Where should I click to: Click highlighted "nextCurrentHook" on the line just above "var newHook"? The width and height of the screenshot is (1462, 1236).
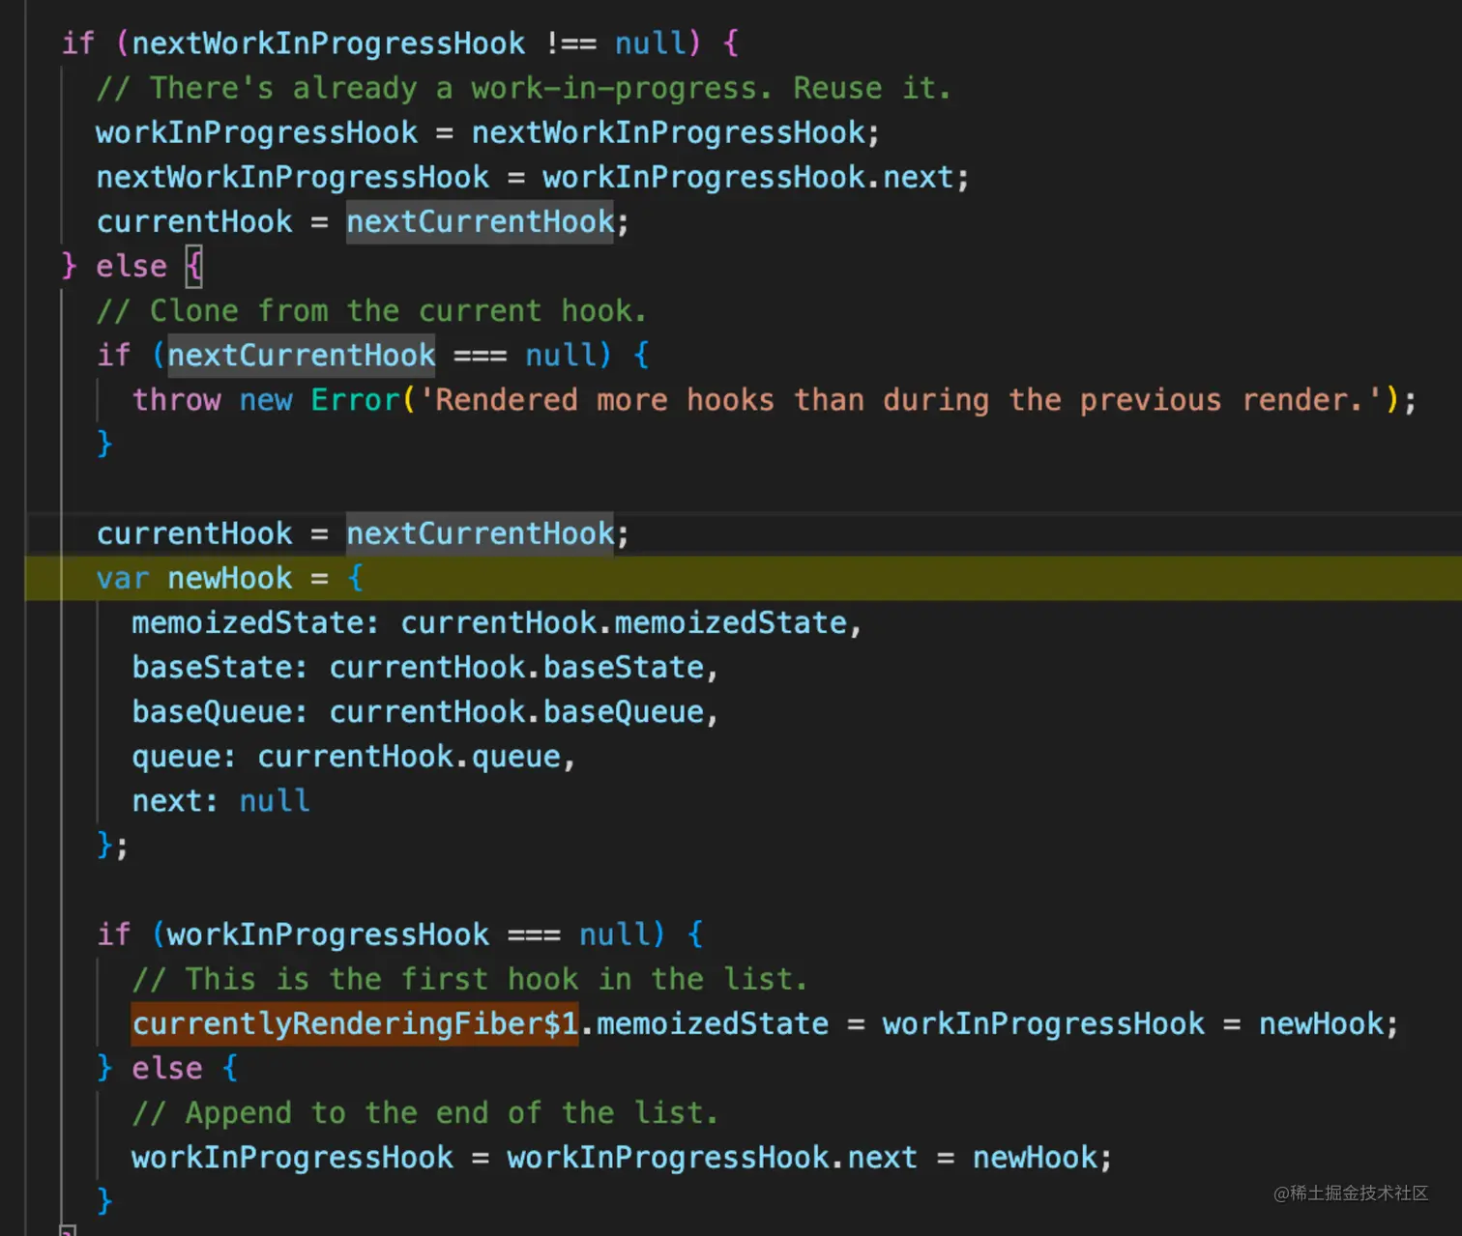[x=481, y=533]
